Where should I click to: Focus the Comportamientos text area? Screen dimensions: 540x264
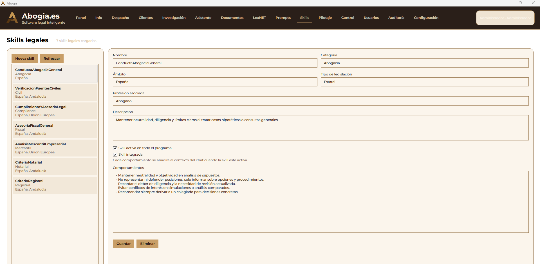321,211
